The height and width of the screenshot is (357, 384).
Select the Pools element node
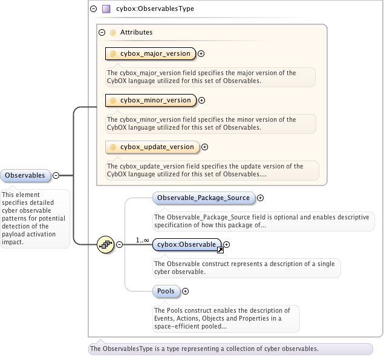(166, 292)
